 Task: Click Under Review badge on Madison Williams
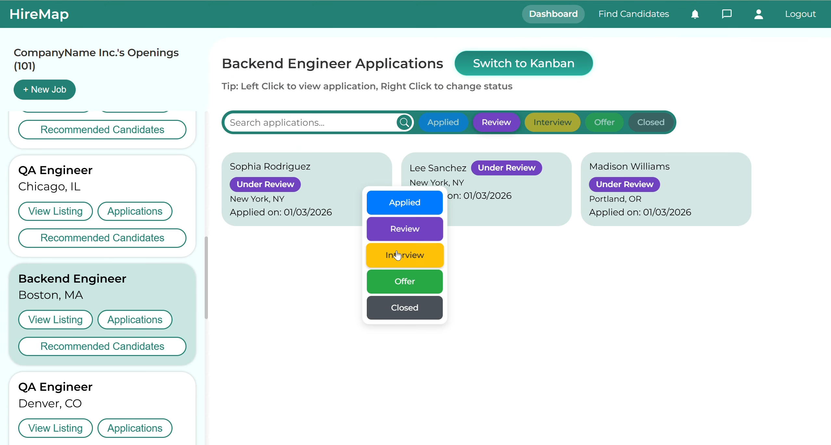(625, 184)
